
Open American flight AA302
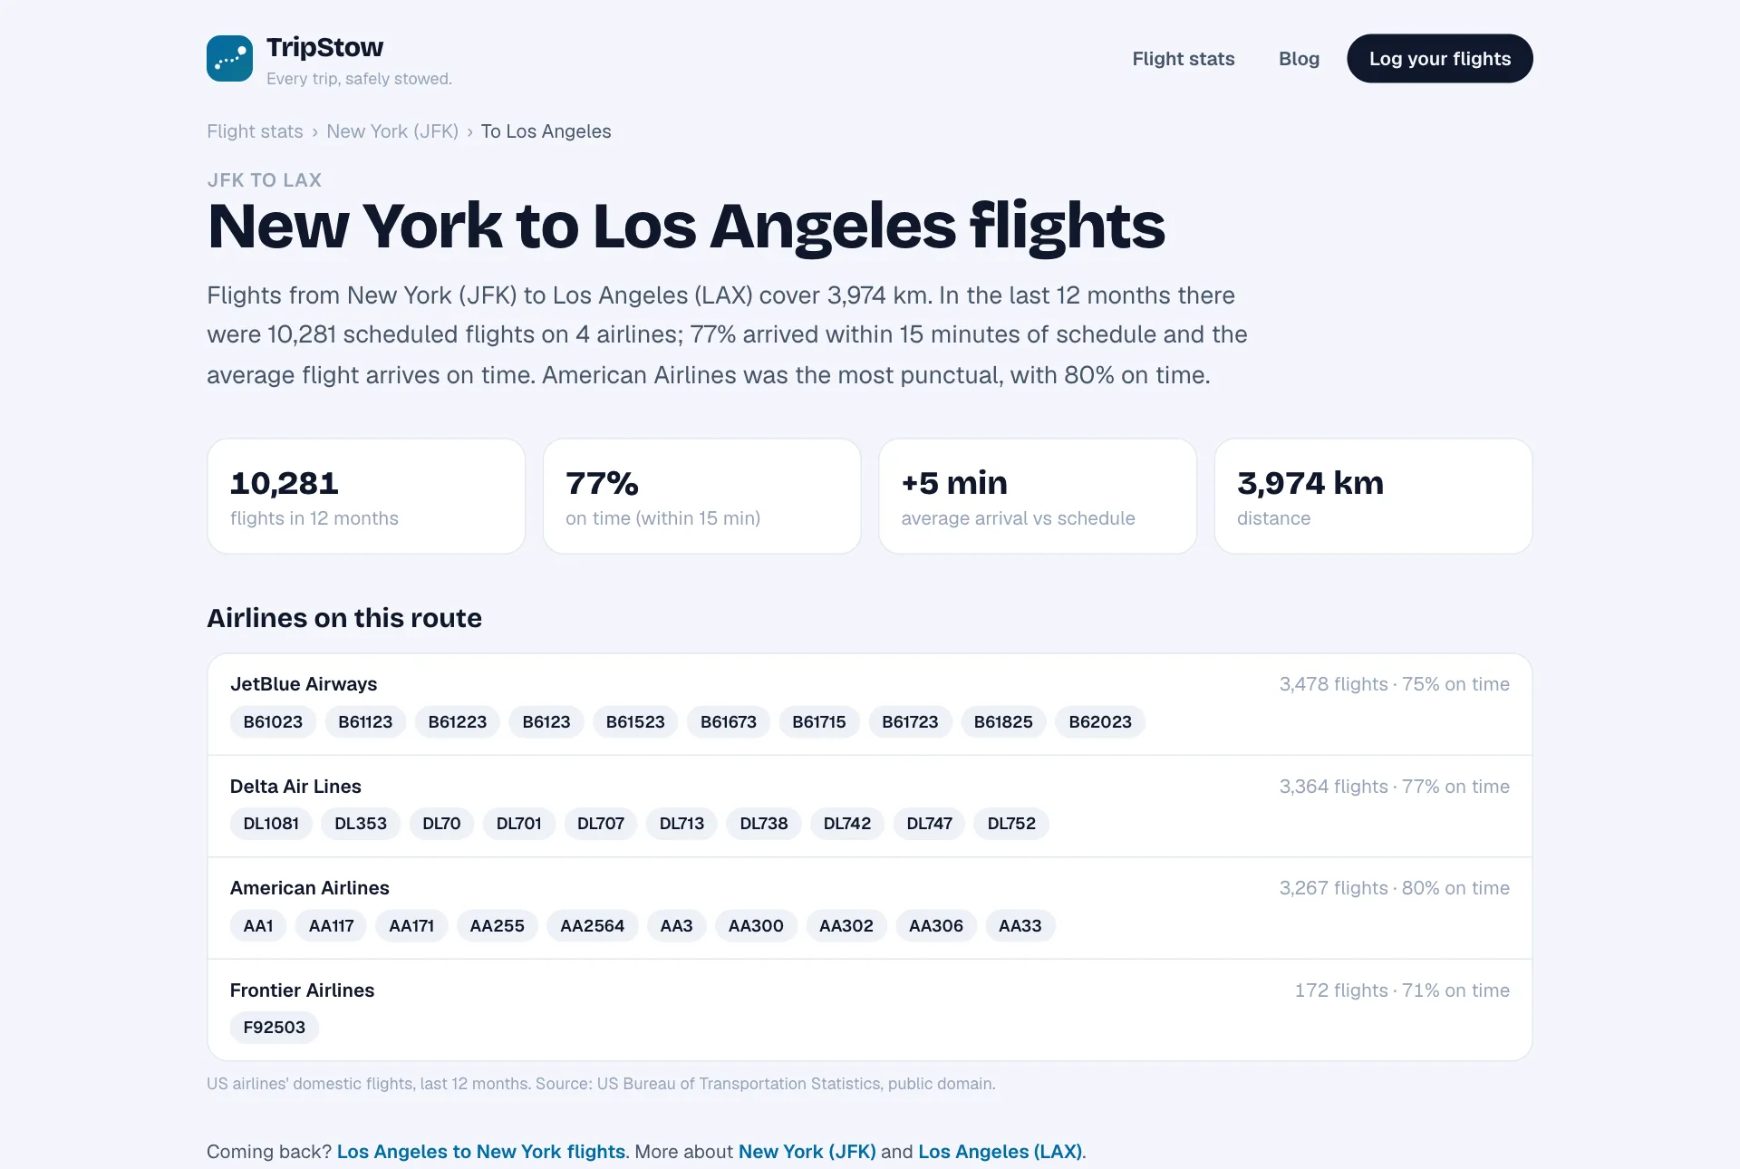tap(846, 926)
